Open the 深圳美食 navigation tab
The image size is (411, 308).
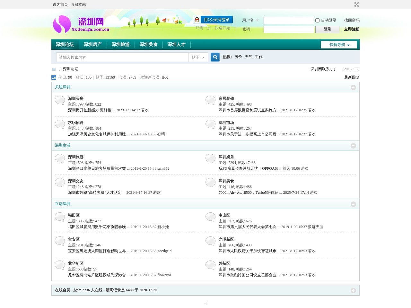click(x=149, y=45)
